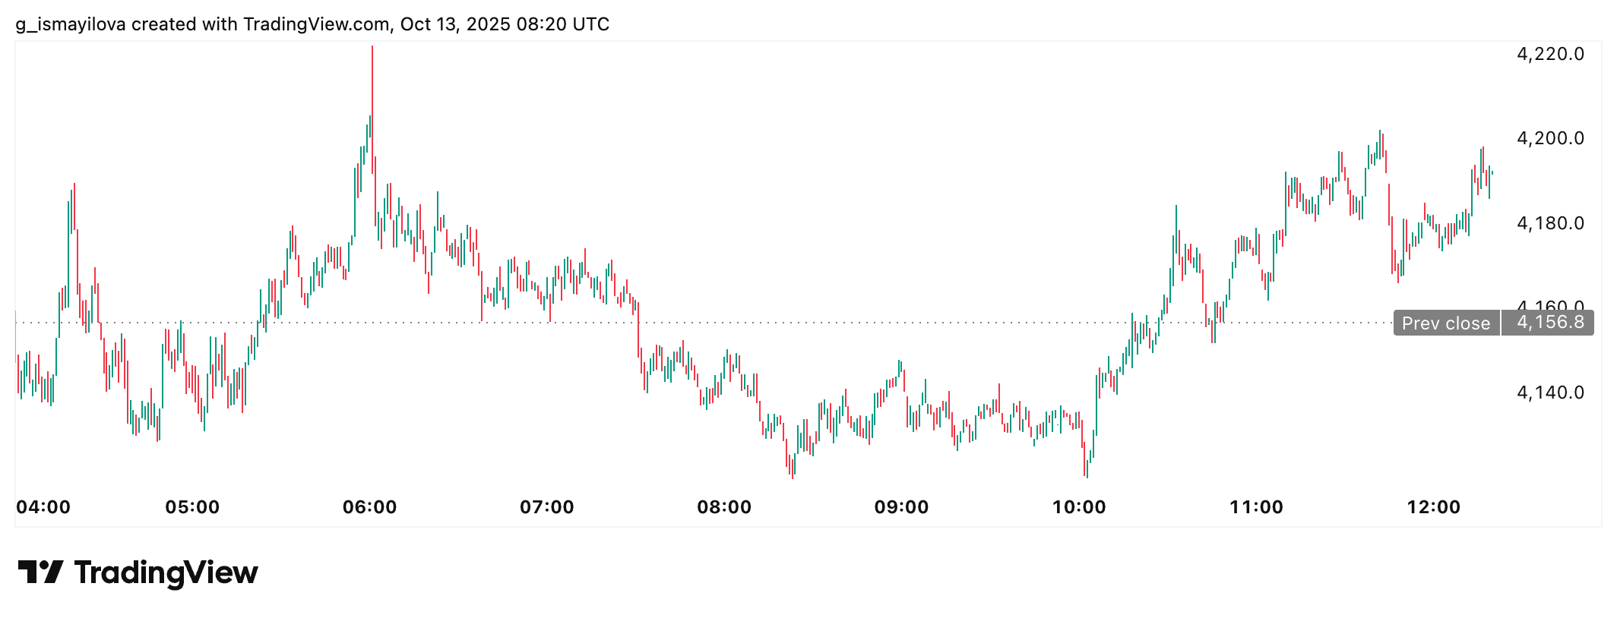Click the TradingView logo icon

pyautogui.click(x=40, y=572)
